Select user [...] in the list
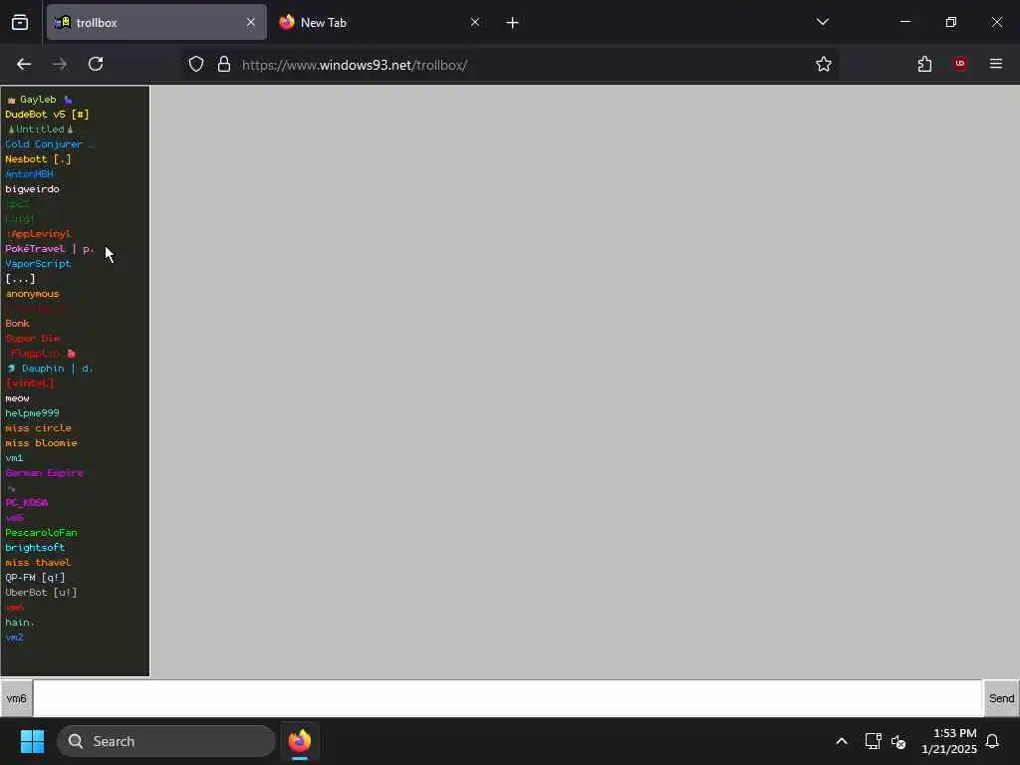1020x765 pixels. 20,279
